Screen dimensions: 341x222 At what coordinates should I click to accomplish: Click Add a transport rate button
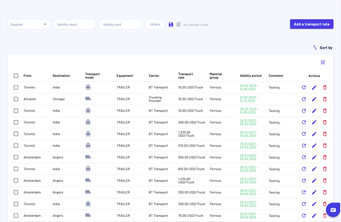311,24
